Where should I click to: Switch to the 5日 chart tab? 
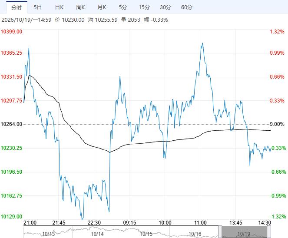pyautogui.click(x=38, y=7)
